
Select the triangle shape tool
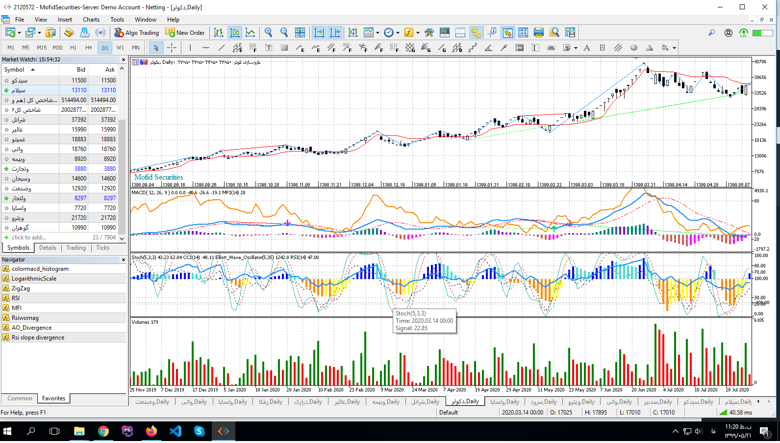pyautogui.click(x=650, y=48)
